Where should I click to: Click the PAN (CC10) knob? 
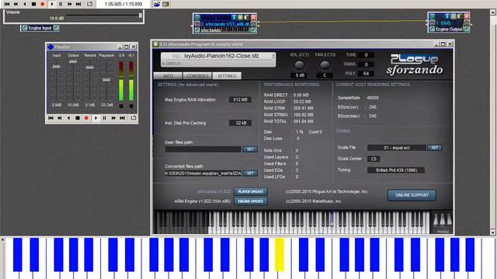click(325, 65)
